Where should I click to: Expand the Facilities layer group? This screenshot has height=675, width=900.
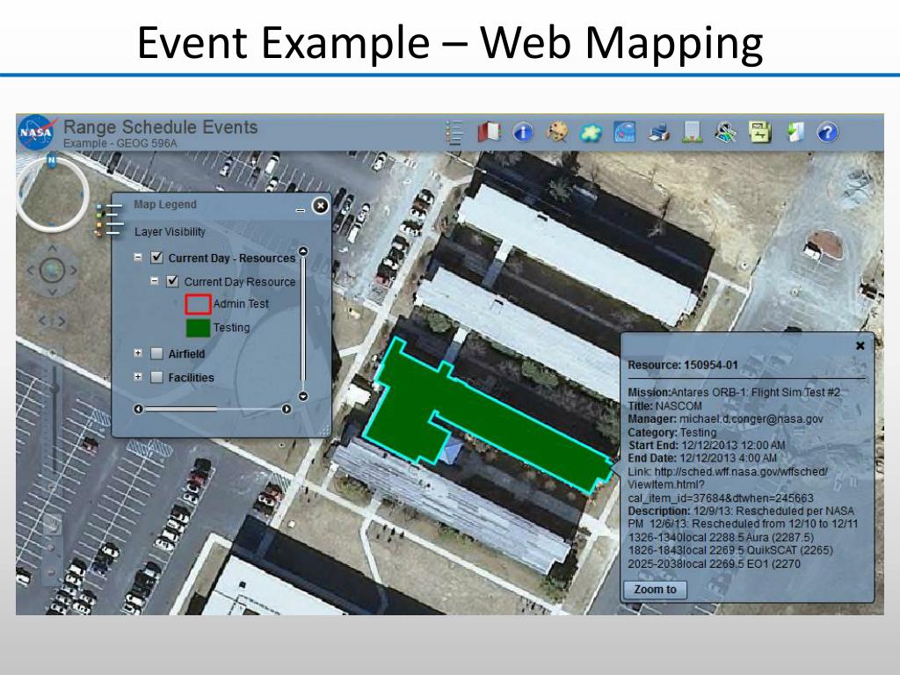(x=138, y=377)
